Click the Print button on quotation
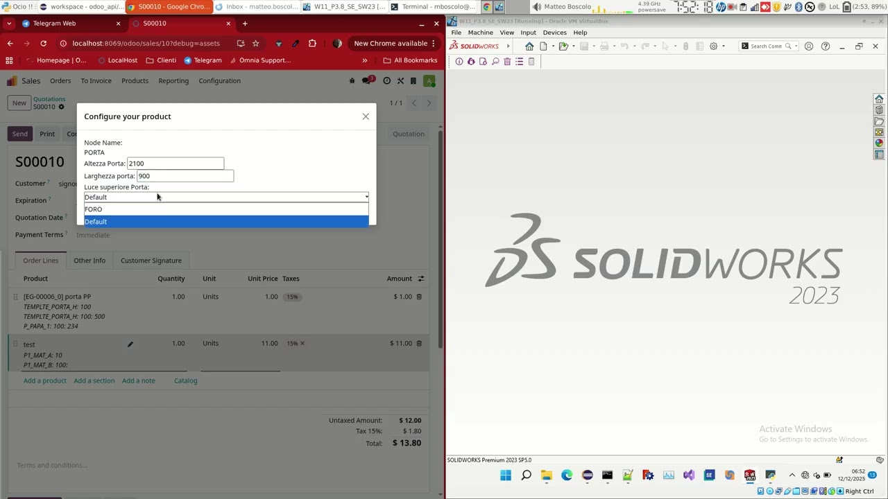Viewport: 888px width, 499px height. point(47,134)
